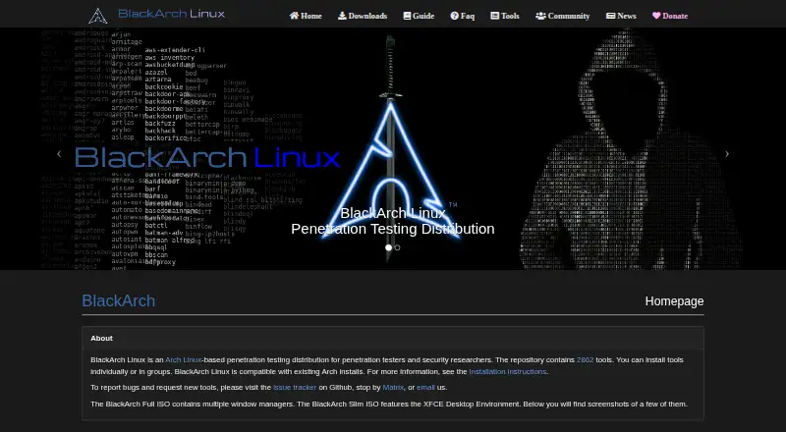Open the BlackArch Linux brand link
Screen dimensions: 786x432
point(171,14)
